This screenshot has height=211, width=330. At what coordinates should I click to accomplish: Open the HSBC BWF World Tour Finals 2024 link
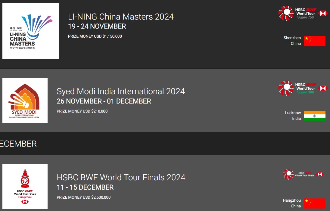(x=121, y=178)
